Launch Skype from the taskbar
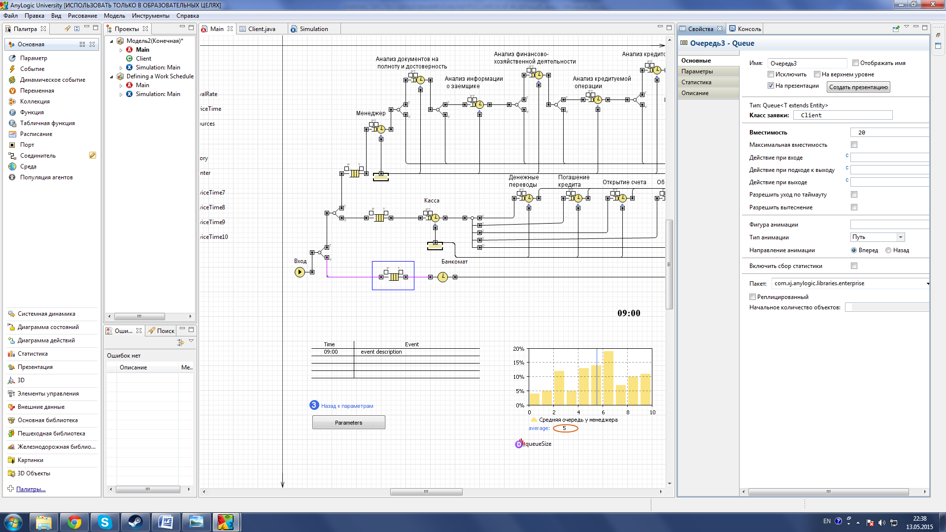 click(x=104, y=522)
